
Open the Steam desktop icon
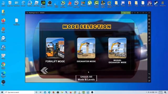click(x=156, y=4)
